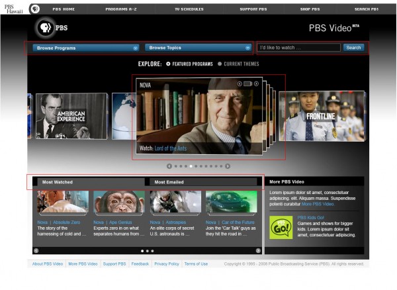Open the Browse Programs dropdown
Screen dimensions: 397x290
pyautogui.click(x=86, y=48)
